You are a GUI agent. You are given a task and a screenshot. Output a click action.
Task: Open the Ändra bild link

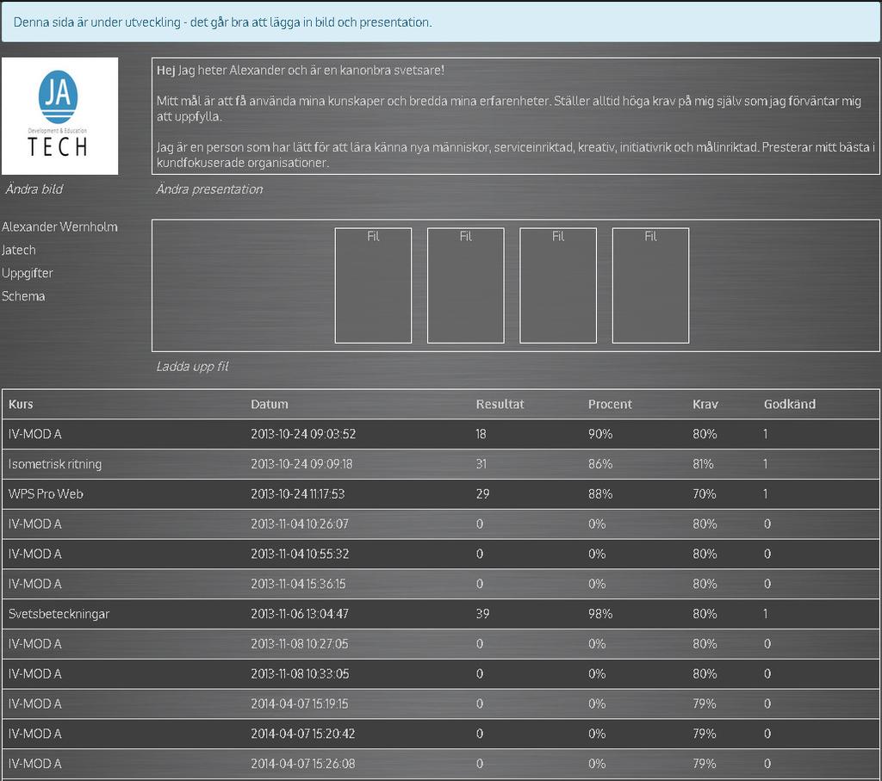pos(34,189)
